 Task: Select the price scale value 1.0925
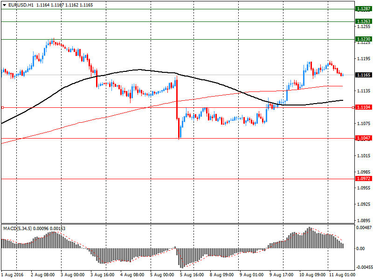pyautogui.click(x=364, y=204)
